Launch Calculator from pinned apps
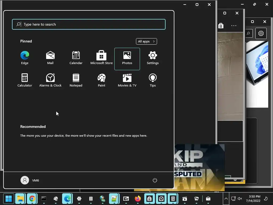This screenshot has width=273, height=205. tap(25, 80)
